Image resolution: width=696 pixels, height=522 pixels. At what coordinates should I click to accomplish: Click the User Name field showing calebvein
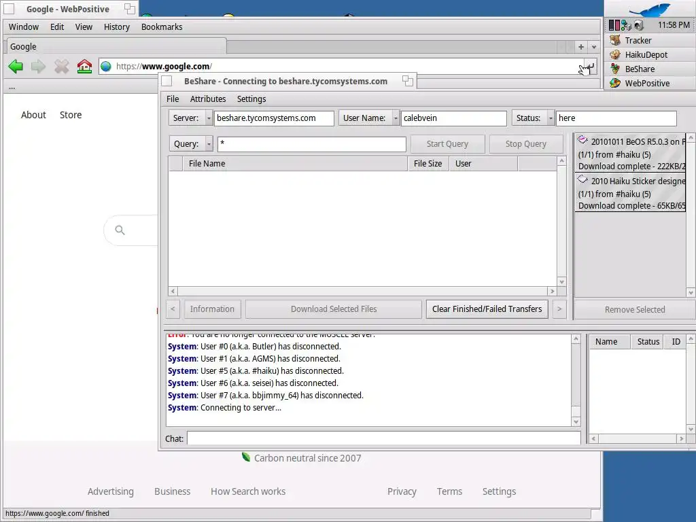(x=453, y=118)
